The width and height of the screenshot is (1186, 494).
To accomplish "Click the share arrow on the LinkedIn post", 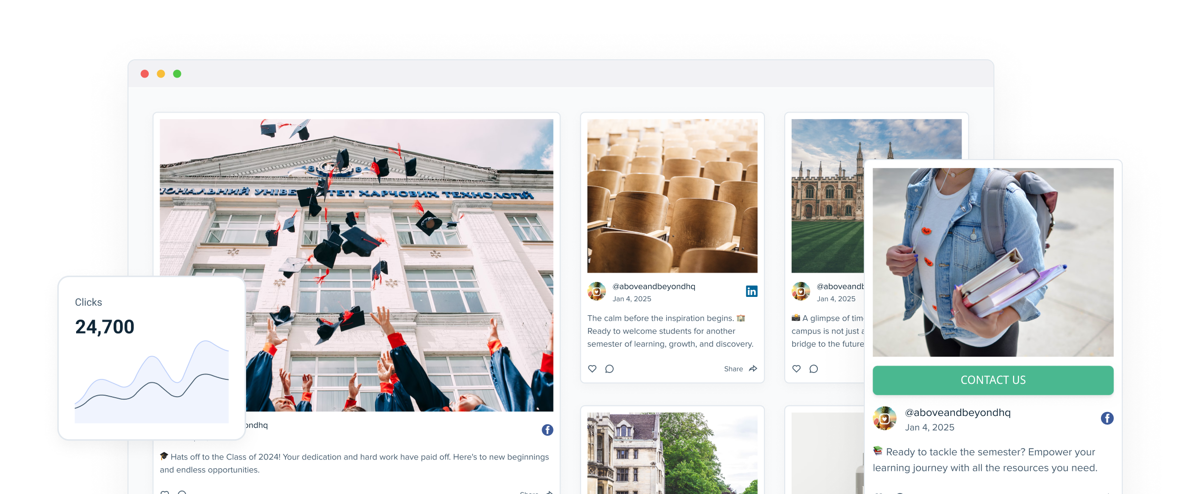I will click(x=753, y=369).
